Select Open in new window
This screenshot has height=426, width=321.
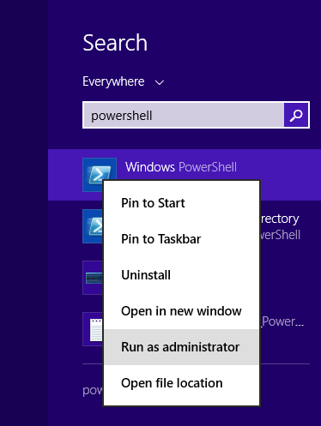(181, 311)
